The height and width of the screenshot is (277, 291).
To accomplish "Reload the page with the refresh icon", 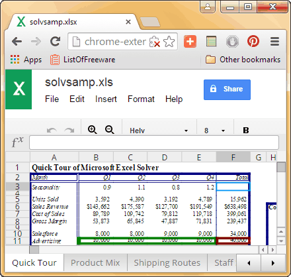I will [x=55, y=41].
